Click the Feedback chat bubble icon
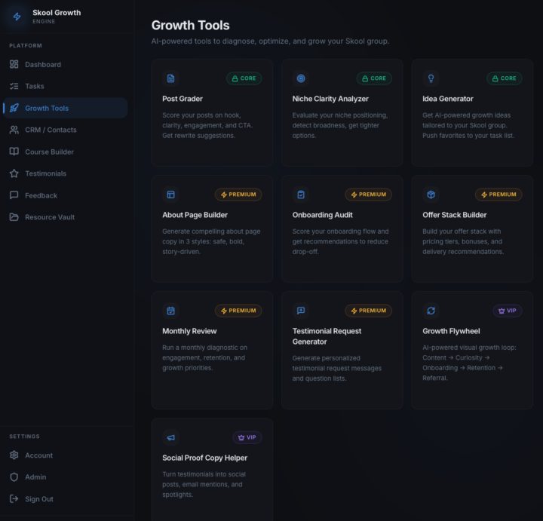The image size is (543, 521). (14, 195)
